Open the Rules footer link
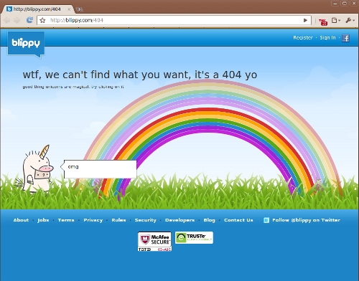359x281 pixels. click(118, 220)
